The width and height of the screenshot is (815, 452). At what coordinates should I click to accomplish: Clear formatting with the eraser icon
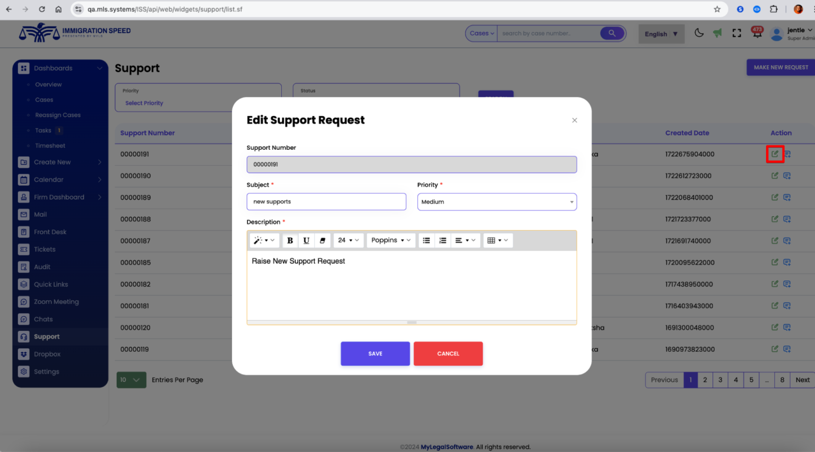click(323, 240)
